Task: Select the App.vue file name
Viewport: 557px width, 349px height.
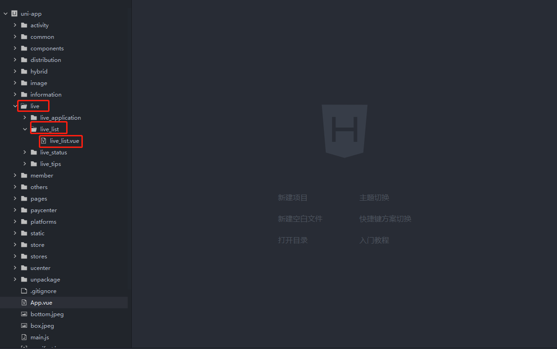Action: click(x=42, y=303)
